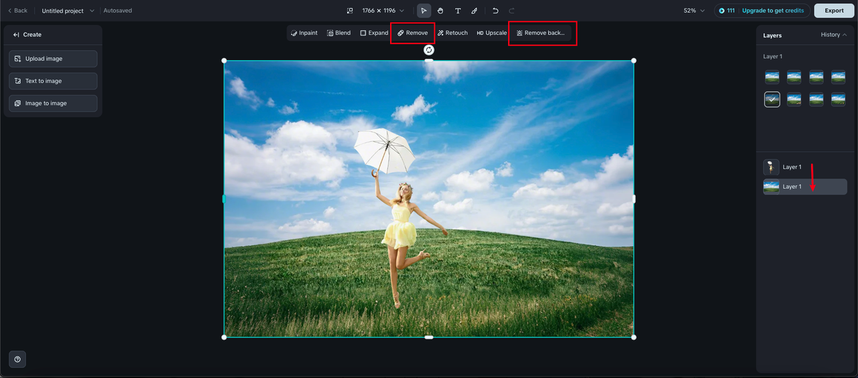Activate the HD Upscale tool
Image resolution: width=858 pixels, height=378 pixels.
[x=492, y=33]
